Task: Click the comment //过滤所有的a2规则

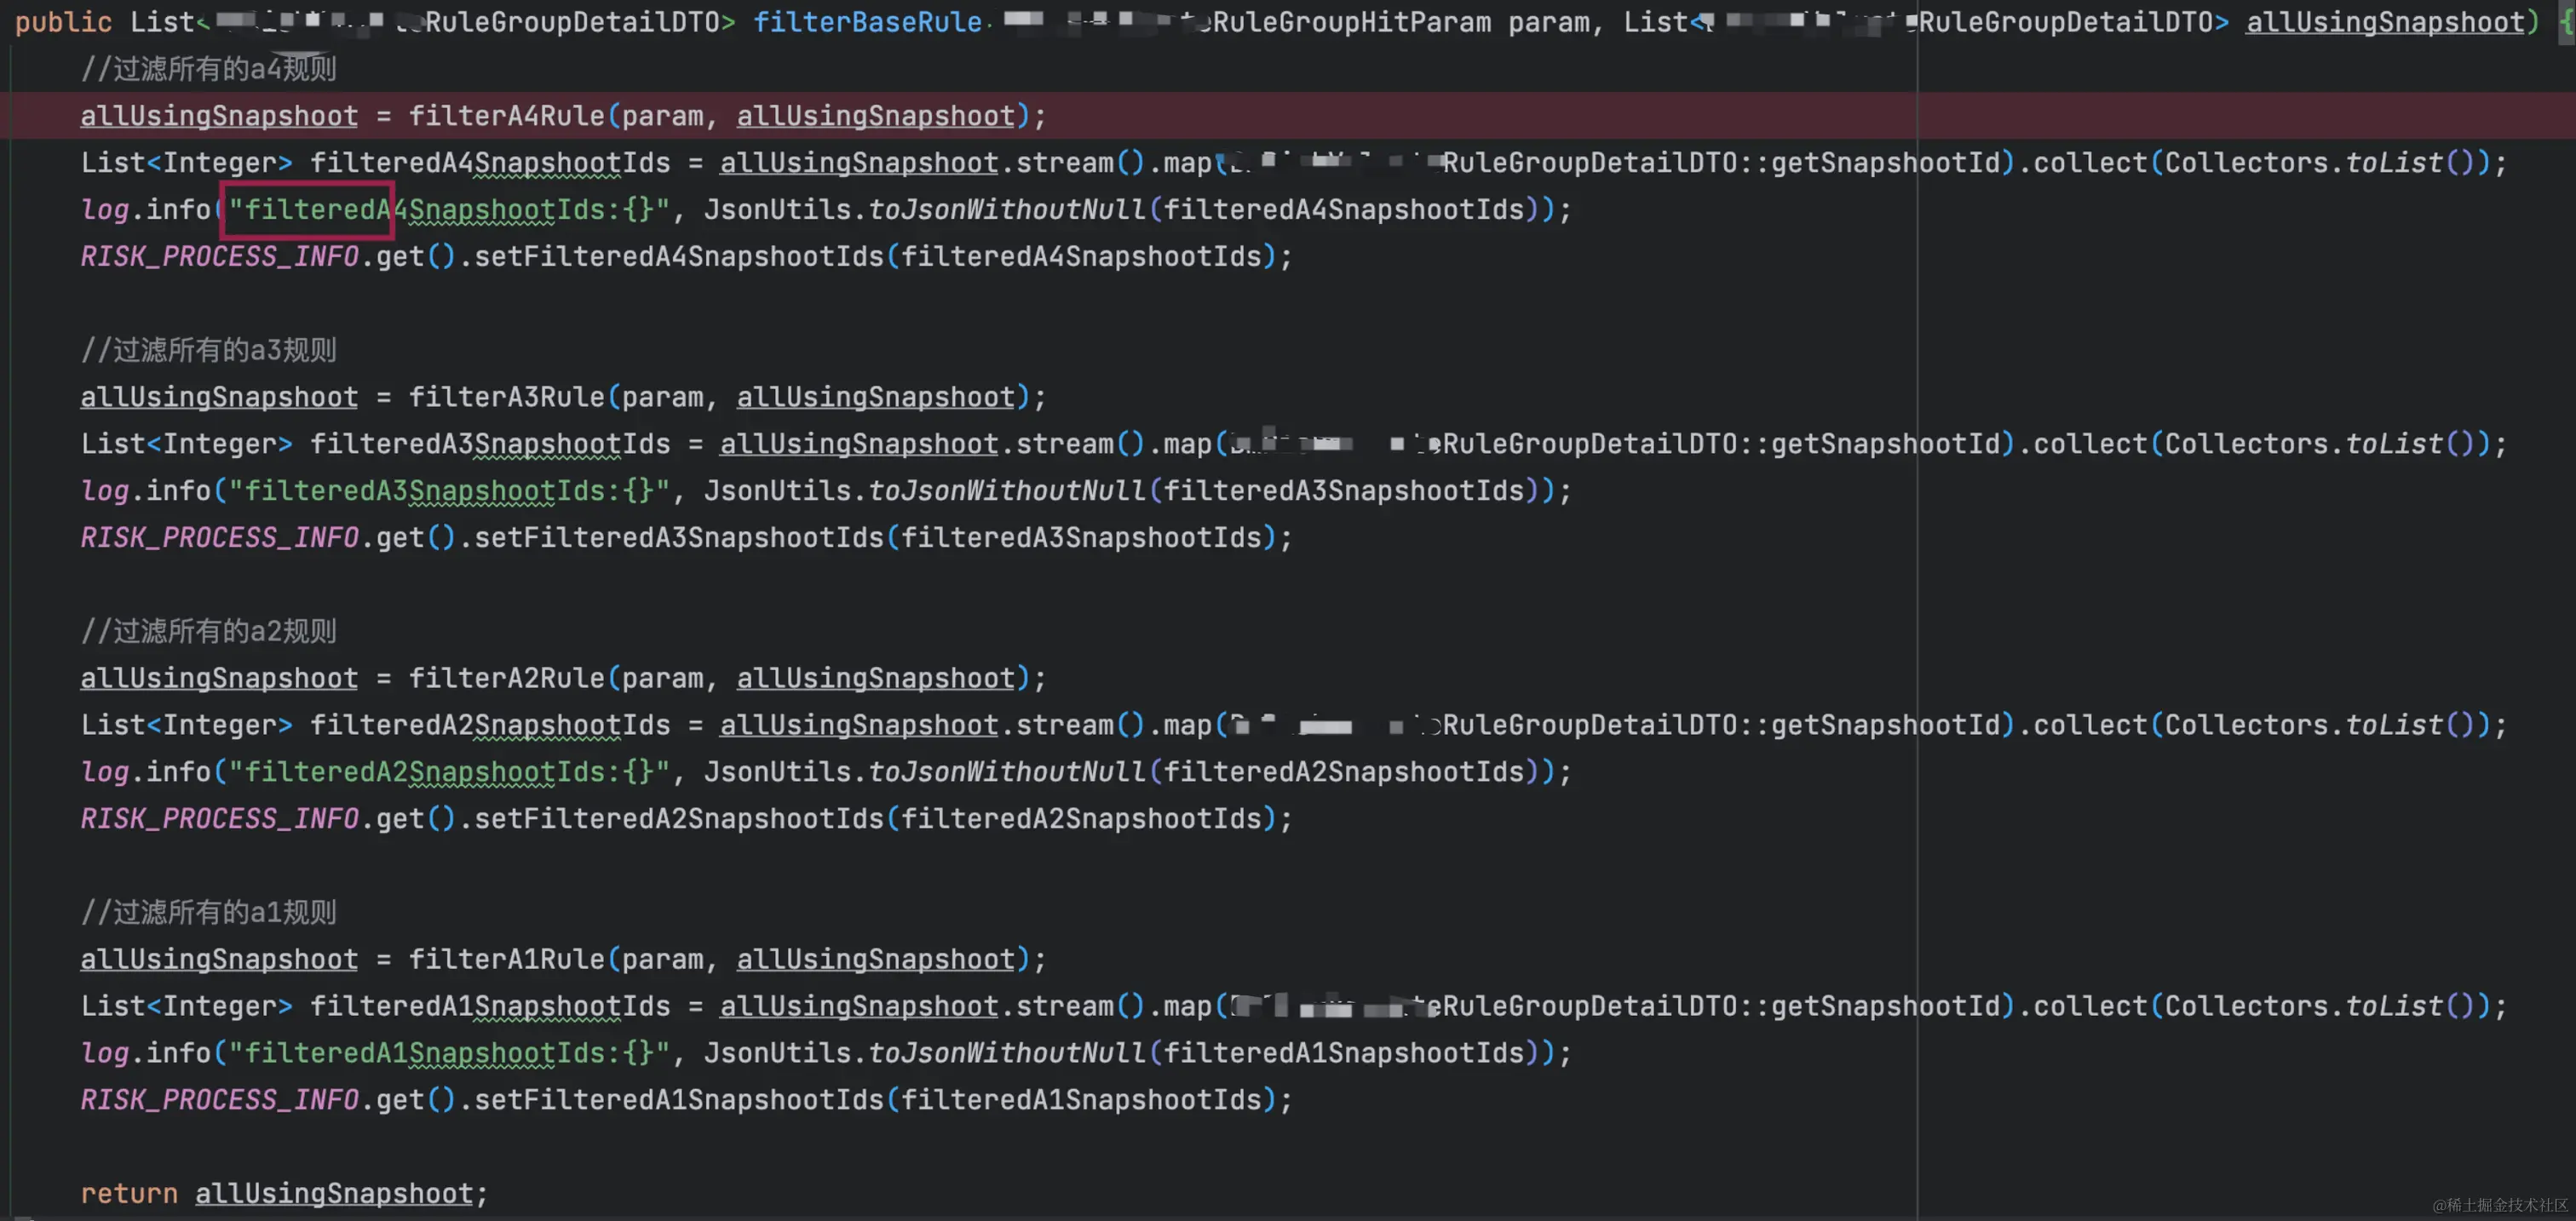Action: (x=208, y=630)
